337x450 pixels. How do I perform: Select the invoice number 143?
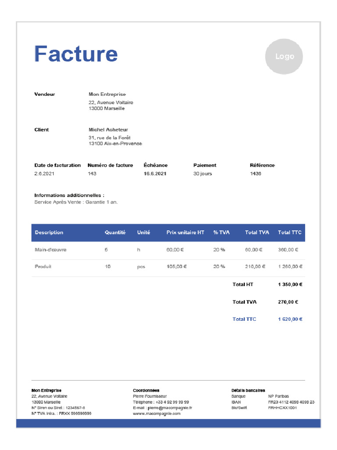(92, 174)
